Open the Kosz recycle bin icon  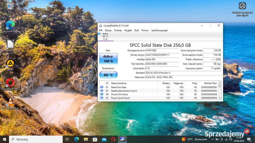click(10, 7)
